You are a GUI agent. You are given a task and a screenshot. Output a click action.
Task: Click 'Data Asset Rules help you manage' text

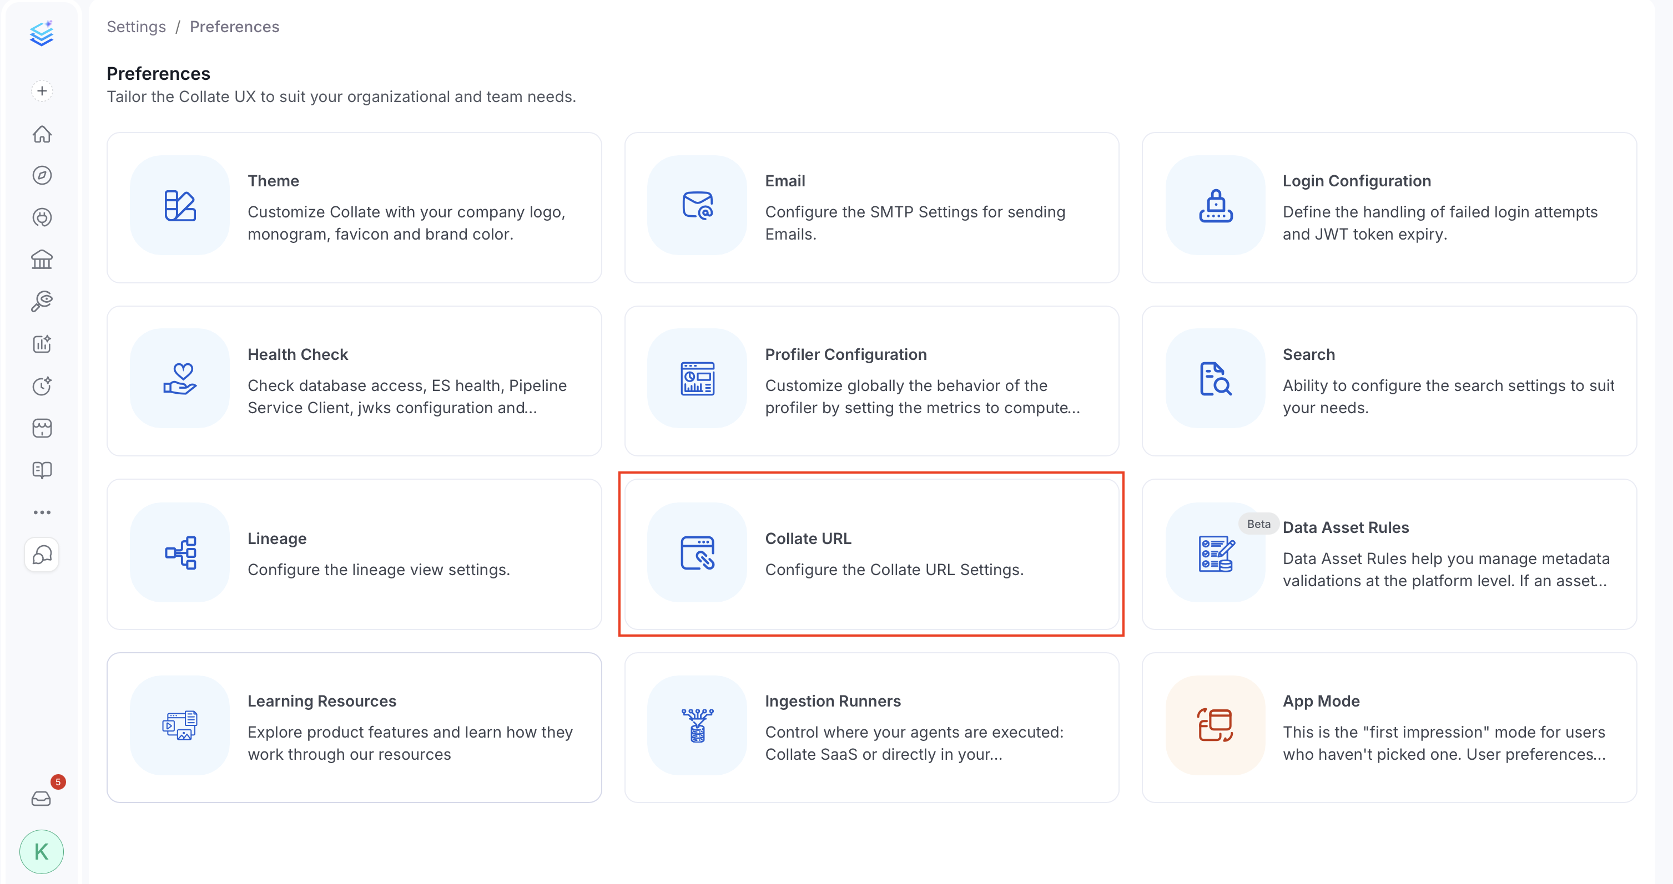[1447, 570]
